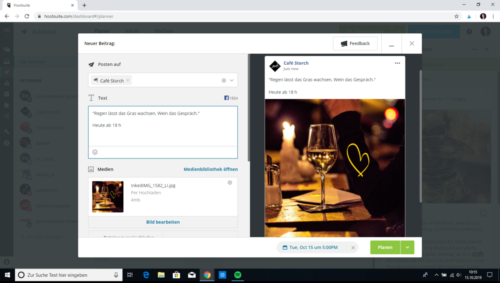This screenshot has height=283, width=500.
Task: Expand the social profile selector dropdown
Action: click(232, 80)
